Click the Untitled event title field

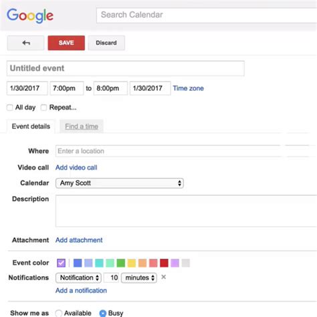(126, 68)
